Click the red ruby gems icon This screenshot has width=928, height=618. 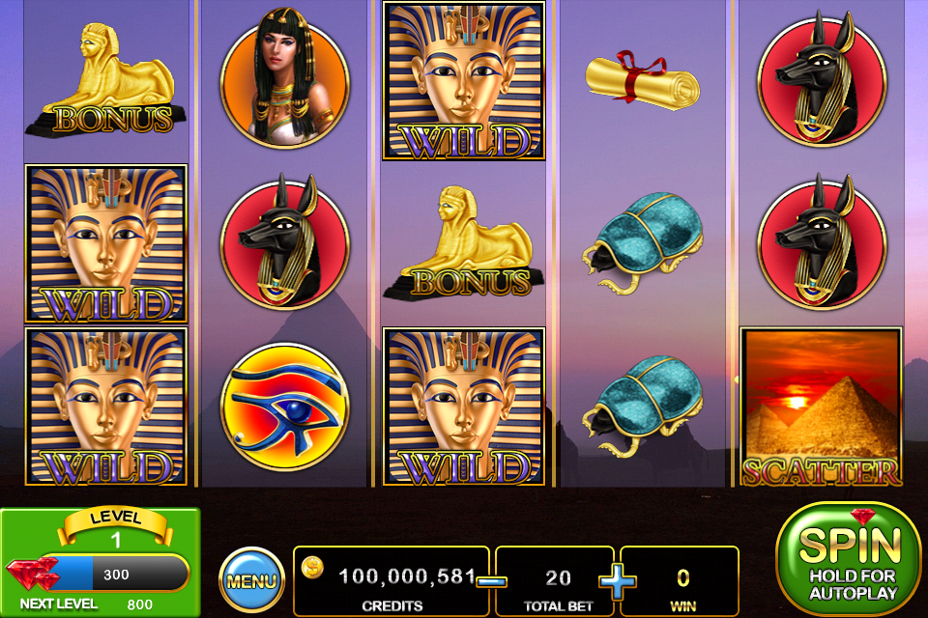tap(33, 573)
